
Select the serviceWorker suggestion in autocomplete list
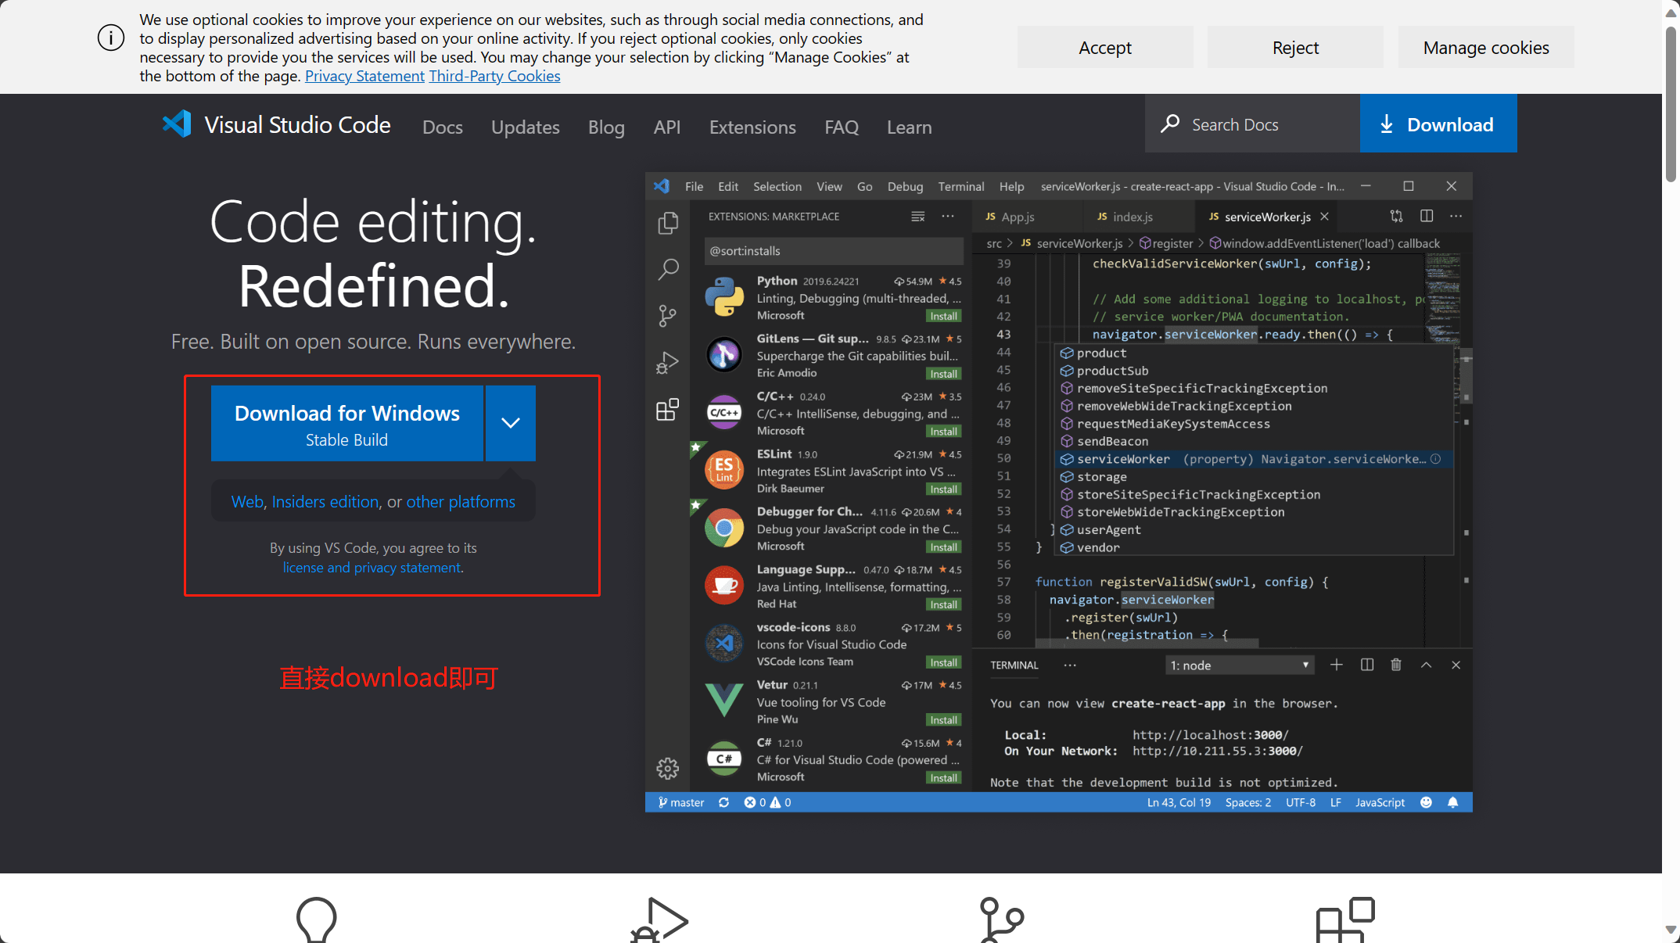pos(1254,459)
